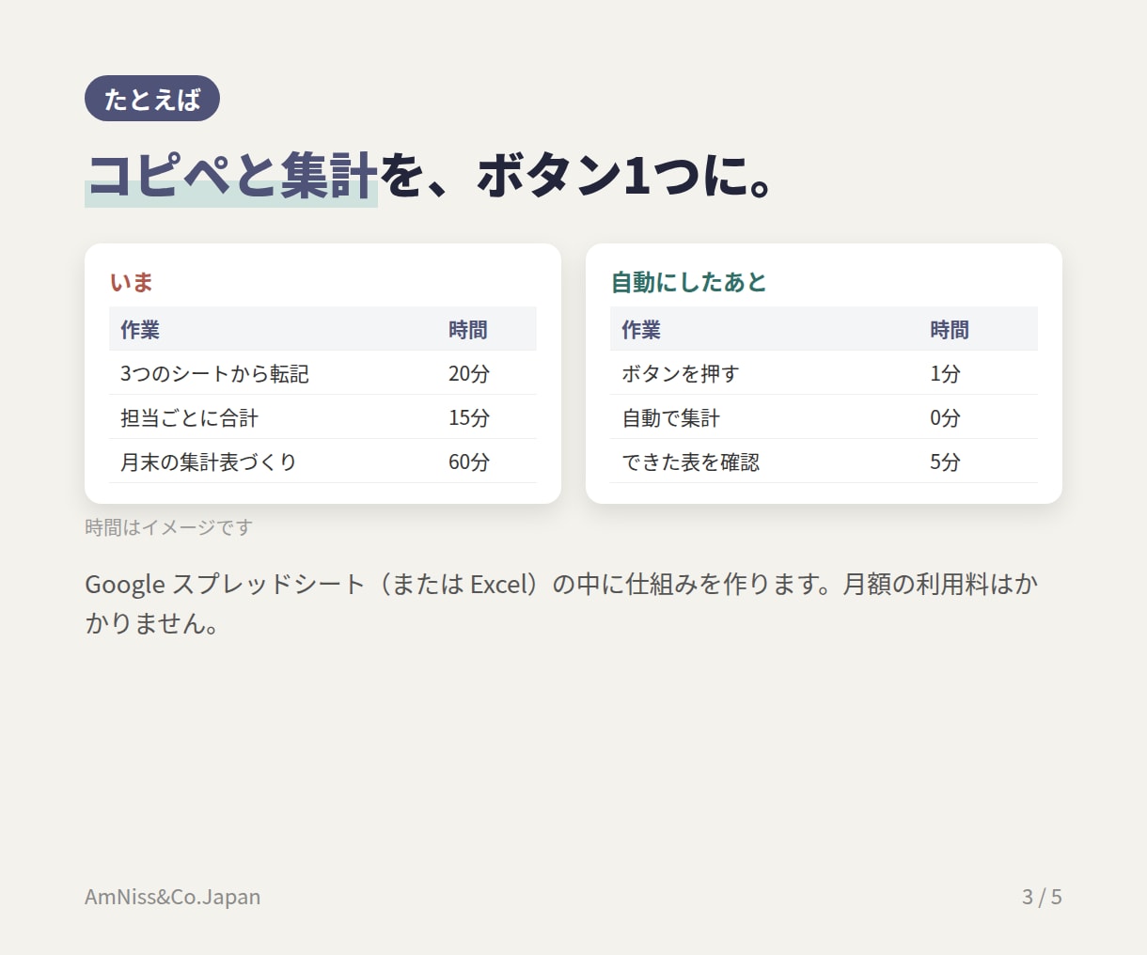Select the 15分 cell
Screen dimensions: 1147x955
(x=487, y=417)
